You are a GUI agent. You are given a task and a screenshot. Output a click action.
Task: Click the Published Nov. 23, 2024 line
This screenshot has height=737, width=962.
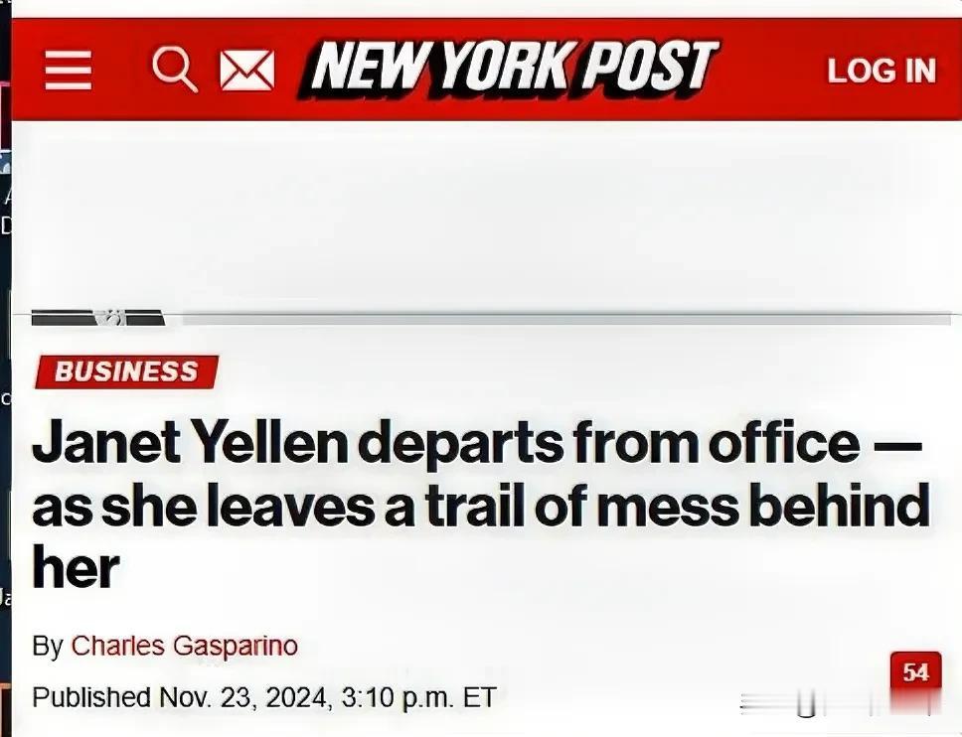pyautogui.click(x=263, y=696)
